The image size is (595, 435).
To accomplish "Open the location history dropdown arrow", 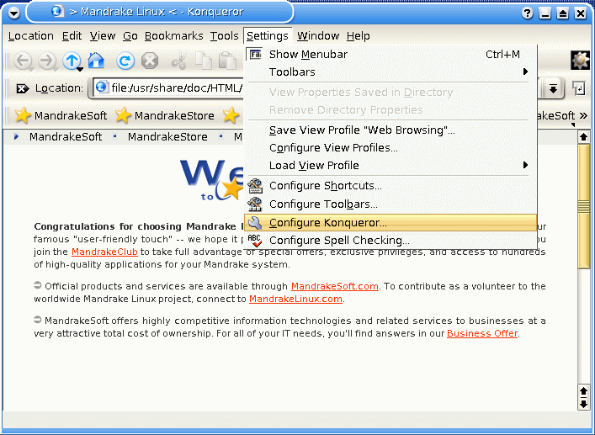I will point(553,88).
